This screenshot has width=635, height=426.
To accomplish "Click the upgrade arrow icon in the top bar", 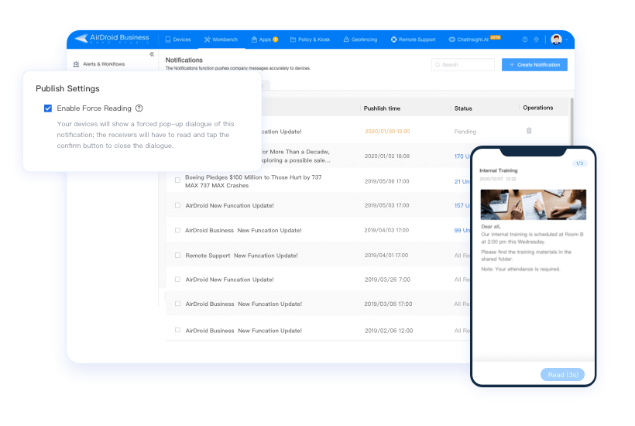I will point(536,40).
